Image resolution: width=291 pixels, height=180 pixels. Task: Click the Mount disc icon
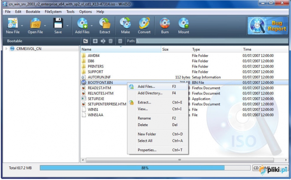tap(184, 23)
